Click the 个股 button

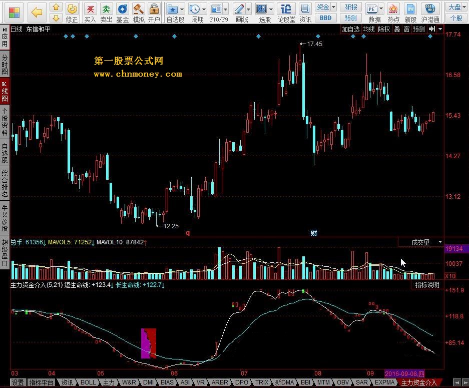click(456, 18)
